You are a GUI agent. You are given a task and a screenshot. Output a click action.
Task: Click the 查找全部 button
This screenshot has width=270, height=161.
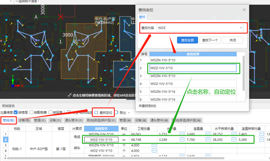tap(187, 40)
